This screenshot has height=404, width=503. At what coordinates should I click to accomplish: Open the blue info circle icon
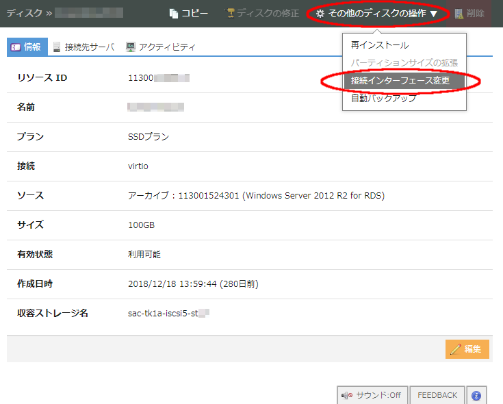477,395
